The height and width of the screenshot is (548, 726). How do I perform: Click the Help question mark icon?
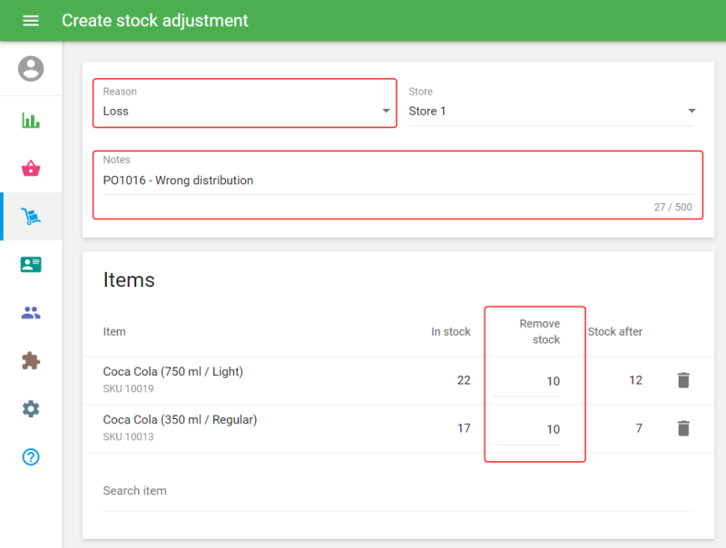(31, 457)
